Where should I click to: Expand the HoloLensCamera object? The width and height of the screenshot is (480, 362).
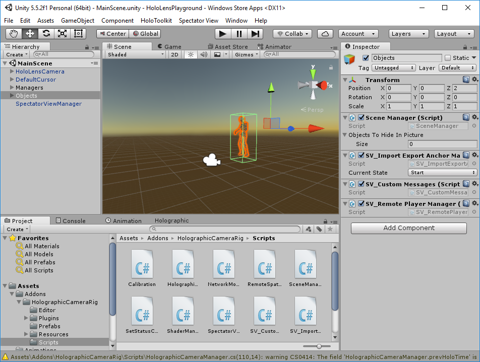click(x=12, y=71)
